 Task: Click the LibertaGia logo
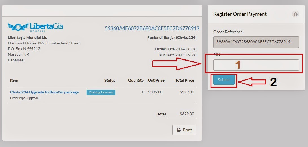(35, 27)
